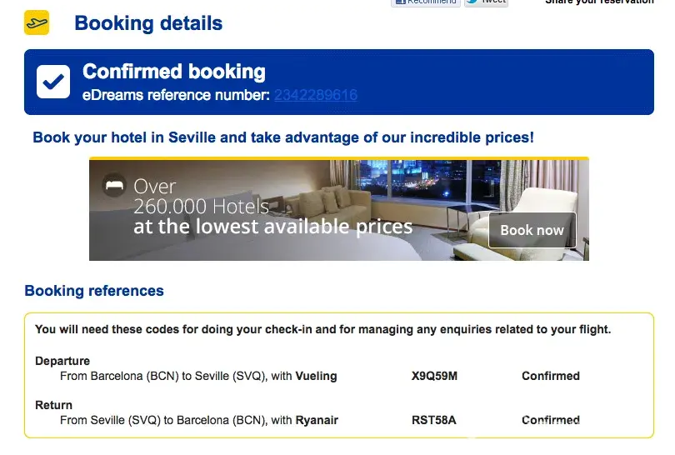Open eDreams reference number 2342289616 link
The height and width of the screenshot is (455, 675).
pos(315,95)
